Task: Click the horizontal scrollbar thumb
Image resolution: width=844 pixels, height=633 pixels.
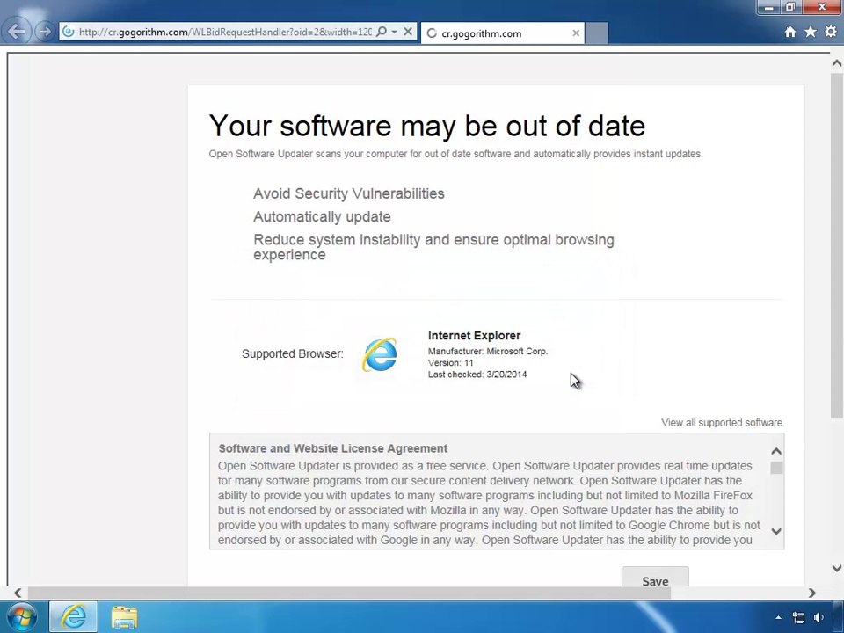Action: pos(349,593)
